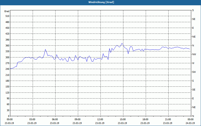201x126 pixels.
Task: Select the 480 y-axis value
Action: 8,22
